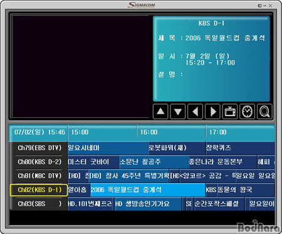Click the 16:00 timeline header
Viewport: 282px width, 234px height.
pos(171,132)
